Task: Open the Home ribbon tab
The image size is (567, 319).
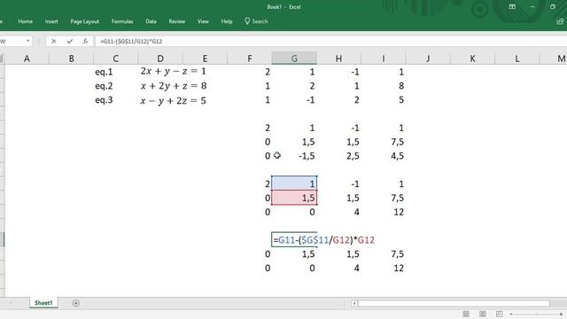Action: pos(26,21)
